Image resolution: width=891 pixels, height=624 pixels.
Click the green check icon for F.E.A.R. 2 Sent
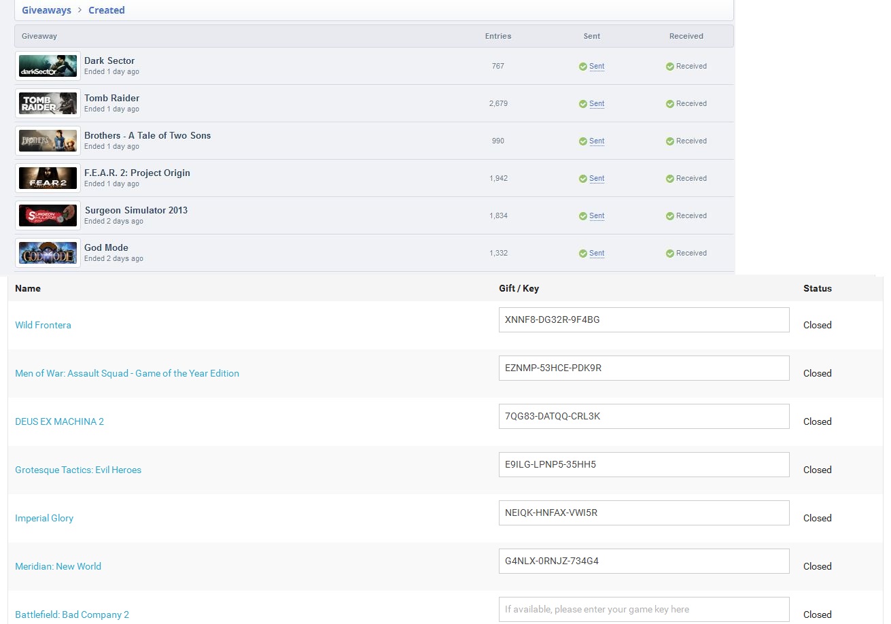(x=582, y=179)
